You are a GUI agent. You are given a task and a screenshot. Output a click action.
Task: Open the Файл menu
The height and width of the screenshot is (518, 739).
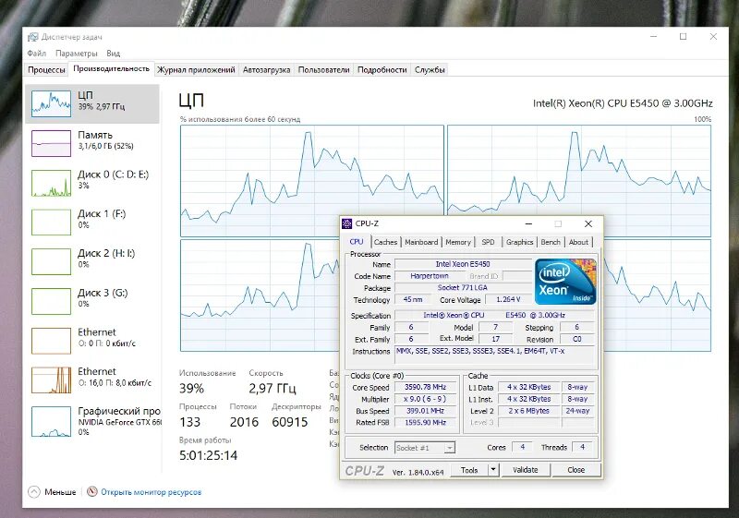point(36,54)
